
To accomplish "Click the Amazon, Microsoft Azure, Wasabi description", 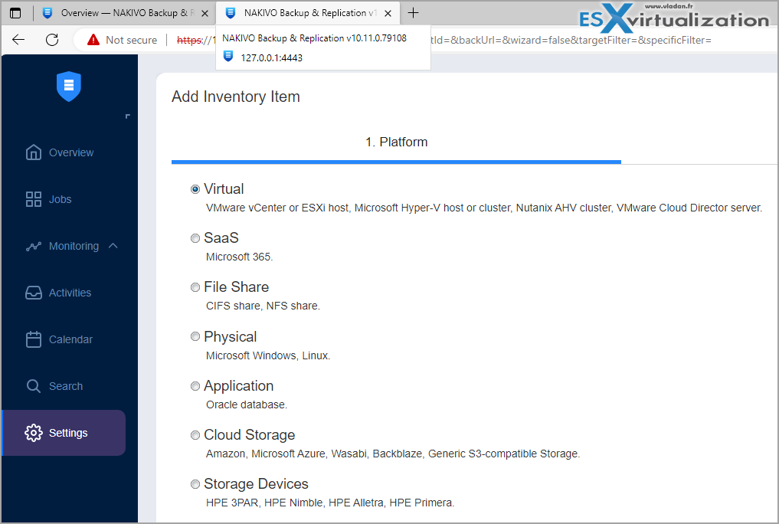I will pos(393,454).
